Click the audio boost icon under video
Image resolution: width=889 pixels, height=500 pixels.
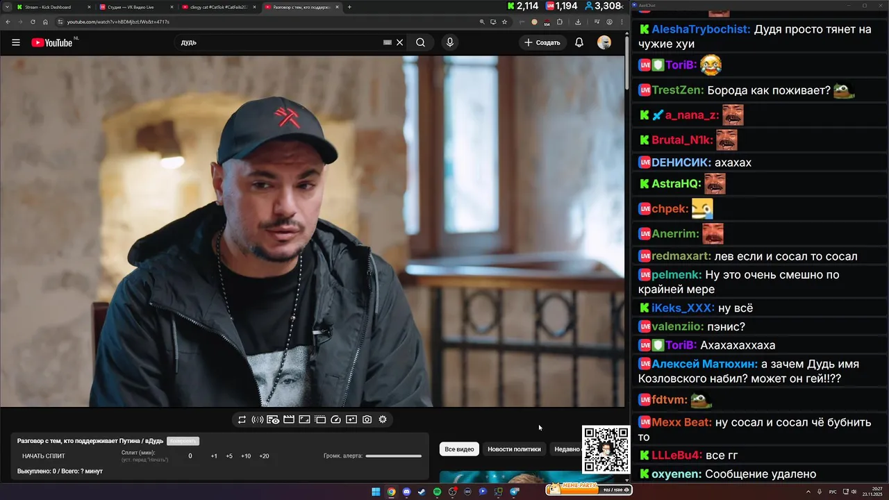tap(257, 419)
